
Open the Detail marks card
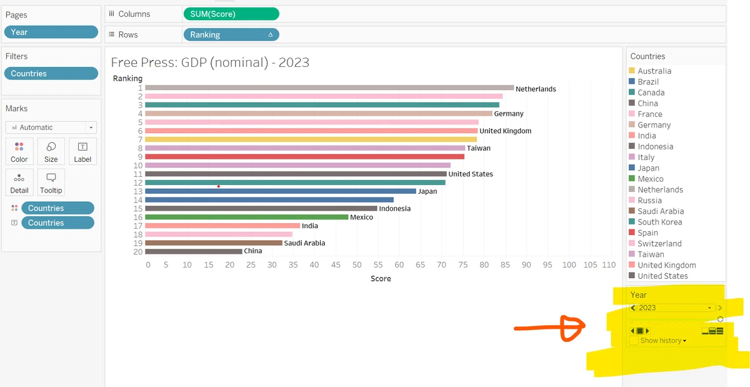tap(19, 183)
